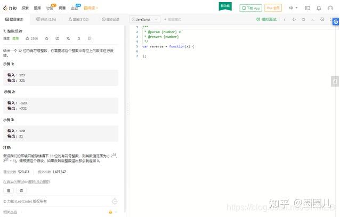Toggle the 智能模式 smart mode option
The width and height of the screenshot is (340, 217).
[x=172, y=19]
